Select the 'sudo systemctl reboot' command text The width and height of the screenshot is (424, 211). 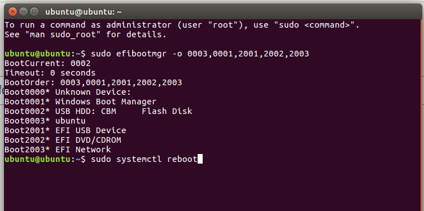(x=144, y=160)
